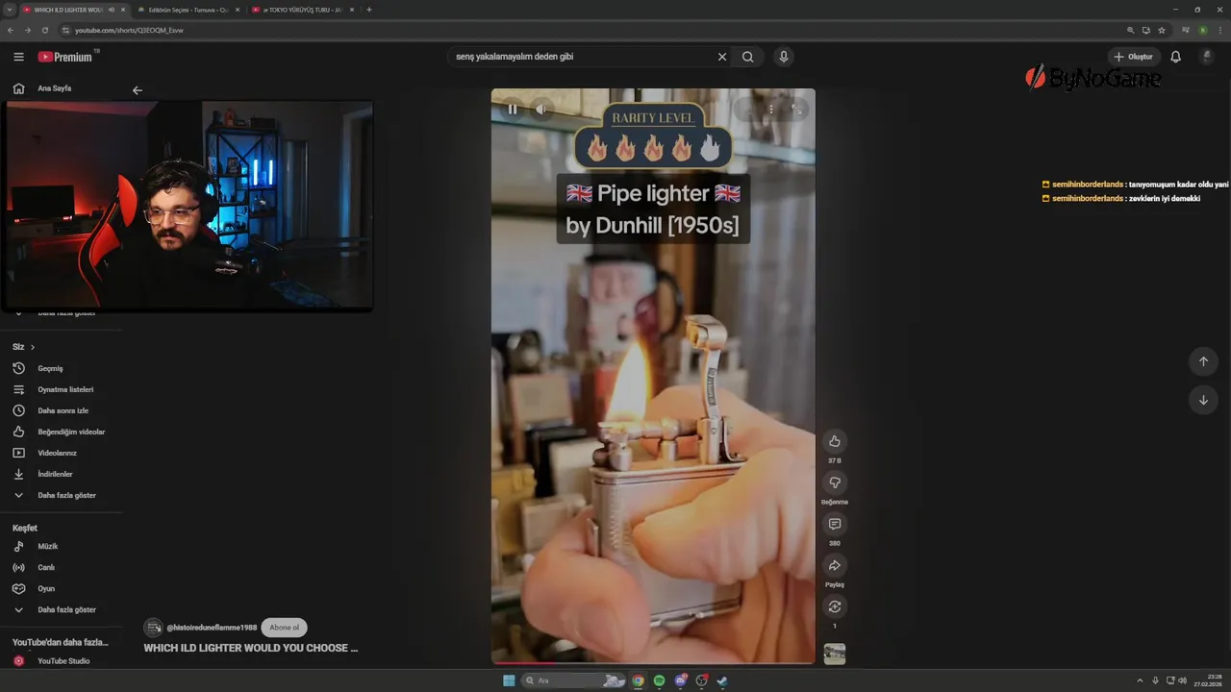Toggle fullscreen on the Shorts player
The width and height of the screenshot is (1231, 692).
coord(796,110)
